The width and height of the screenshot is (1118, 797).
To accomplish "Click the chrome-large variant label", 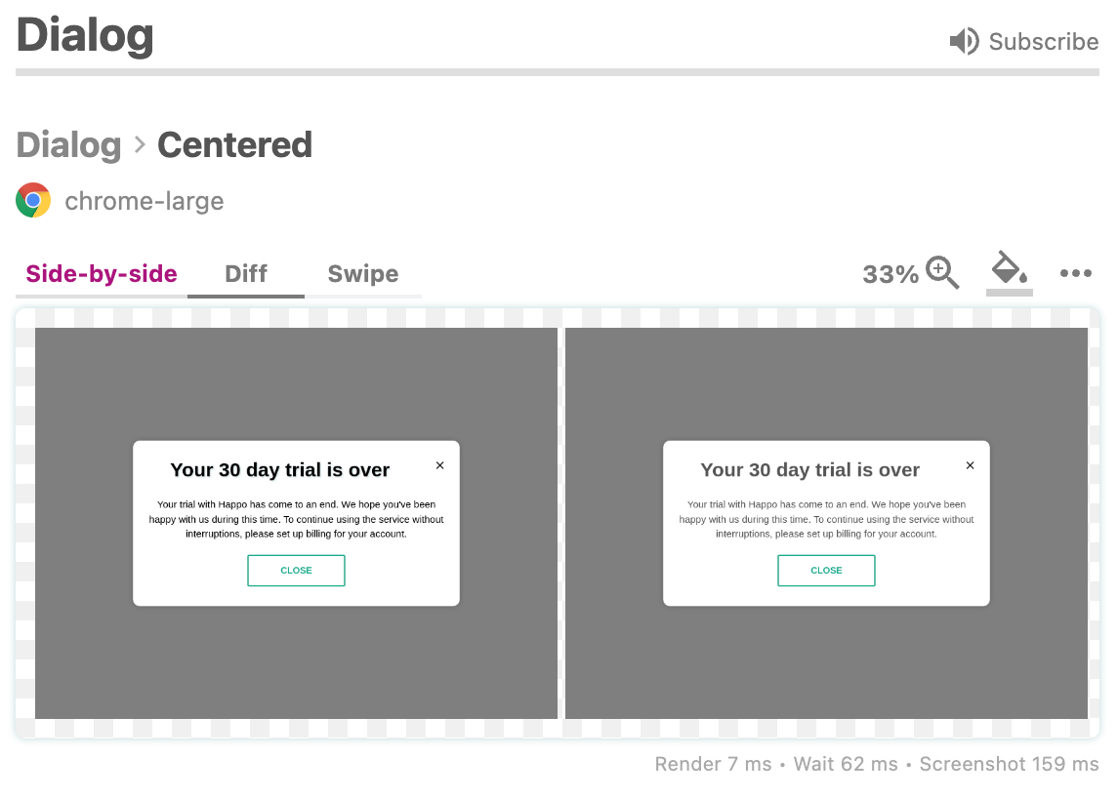I will [x=144, y=201].
